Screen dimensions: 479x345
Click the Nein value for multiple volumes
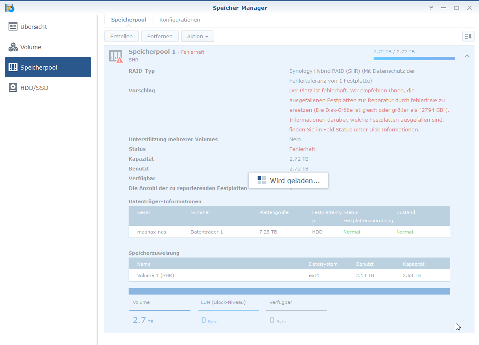(295, 139)
